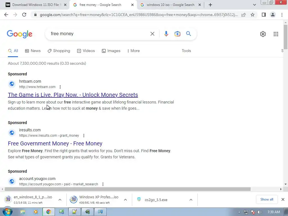Start voice search with the microphone

click(x=166, y=34)
